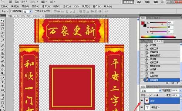Viewport: 182px width, 111px height.
Task: Select the History Brush tool
Action: (x=2, y=57)
